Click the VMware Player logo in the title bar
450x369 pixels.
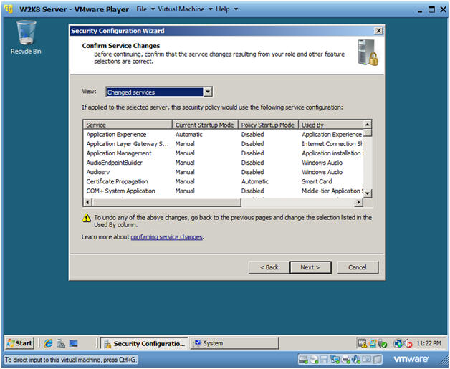(x=9, y=9)
